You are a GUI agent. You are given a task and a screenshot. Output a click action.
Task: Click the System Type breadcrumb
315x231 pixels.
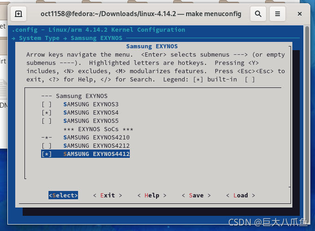[39, 38]
